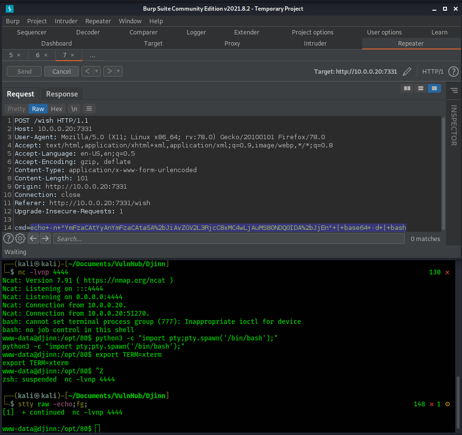The image size is (462, 435).
Task: Click the Content-Length: 101 header line
Action: pyautogui.click(x=51, y=178)
